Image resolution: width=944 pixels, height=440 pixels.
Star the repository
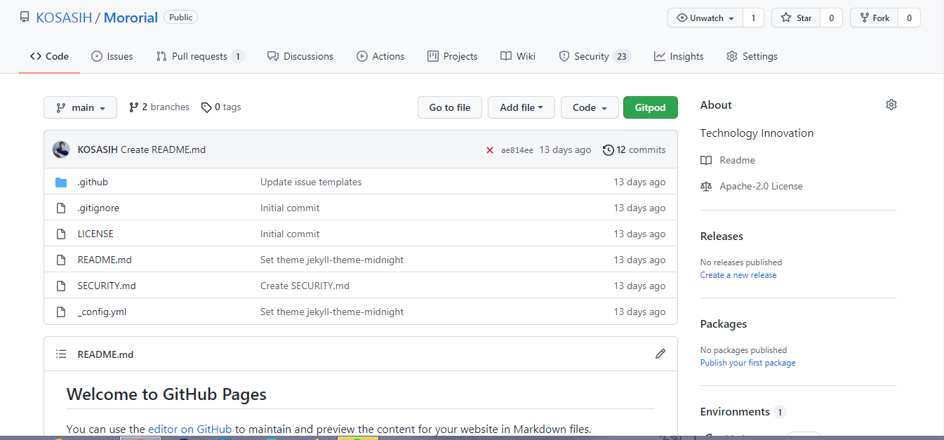coord(797,18)
